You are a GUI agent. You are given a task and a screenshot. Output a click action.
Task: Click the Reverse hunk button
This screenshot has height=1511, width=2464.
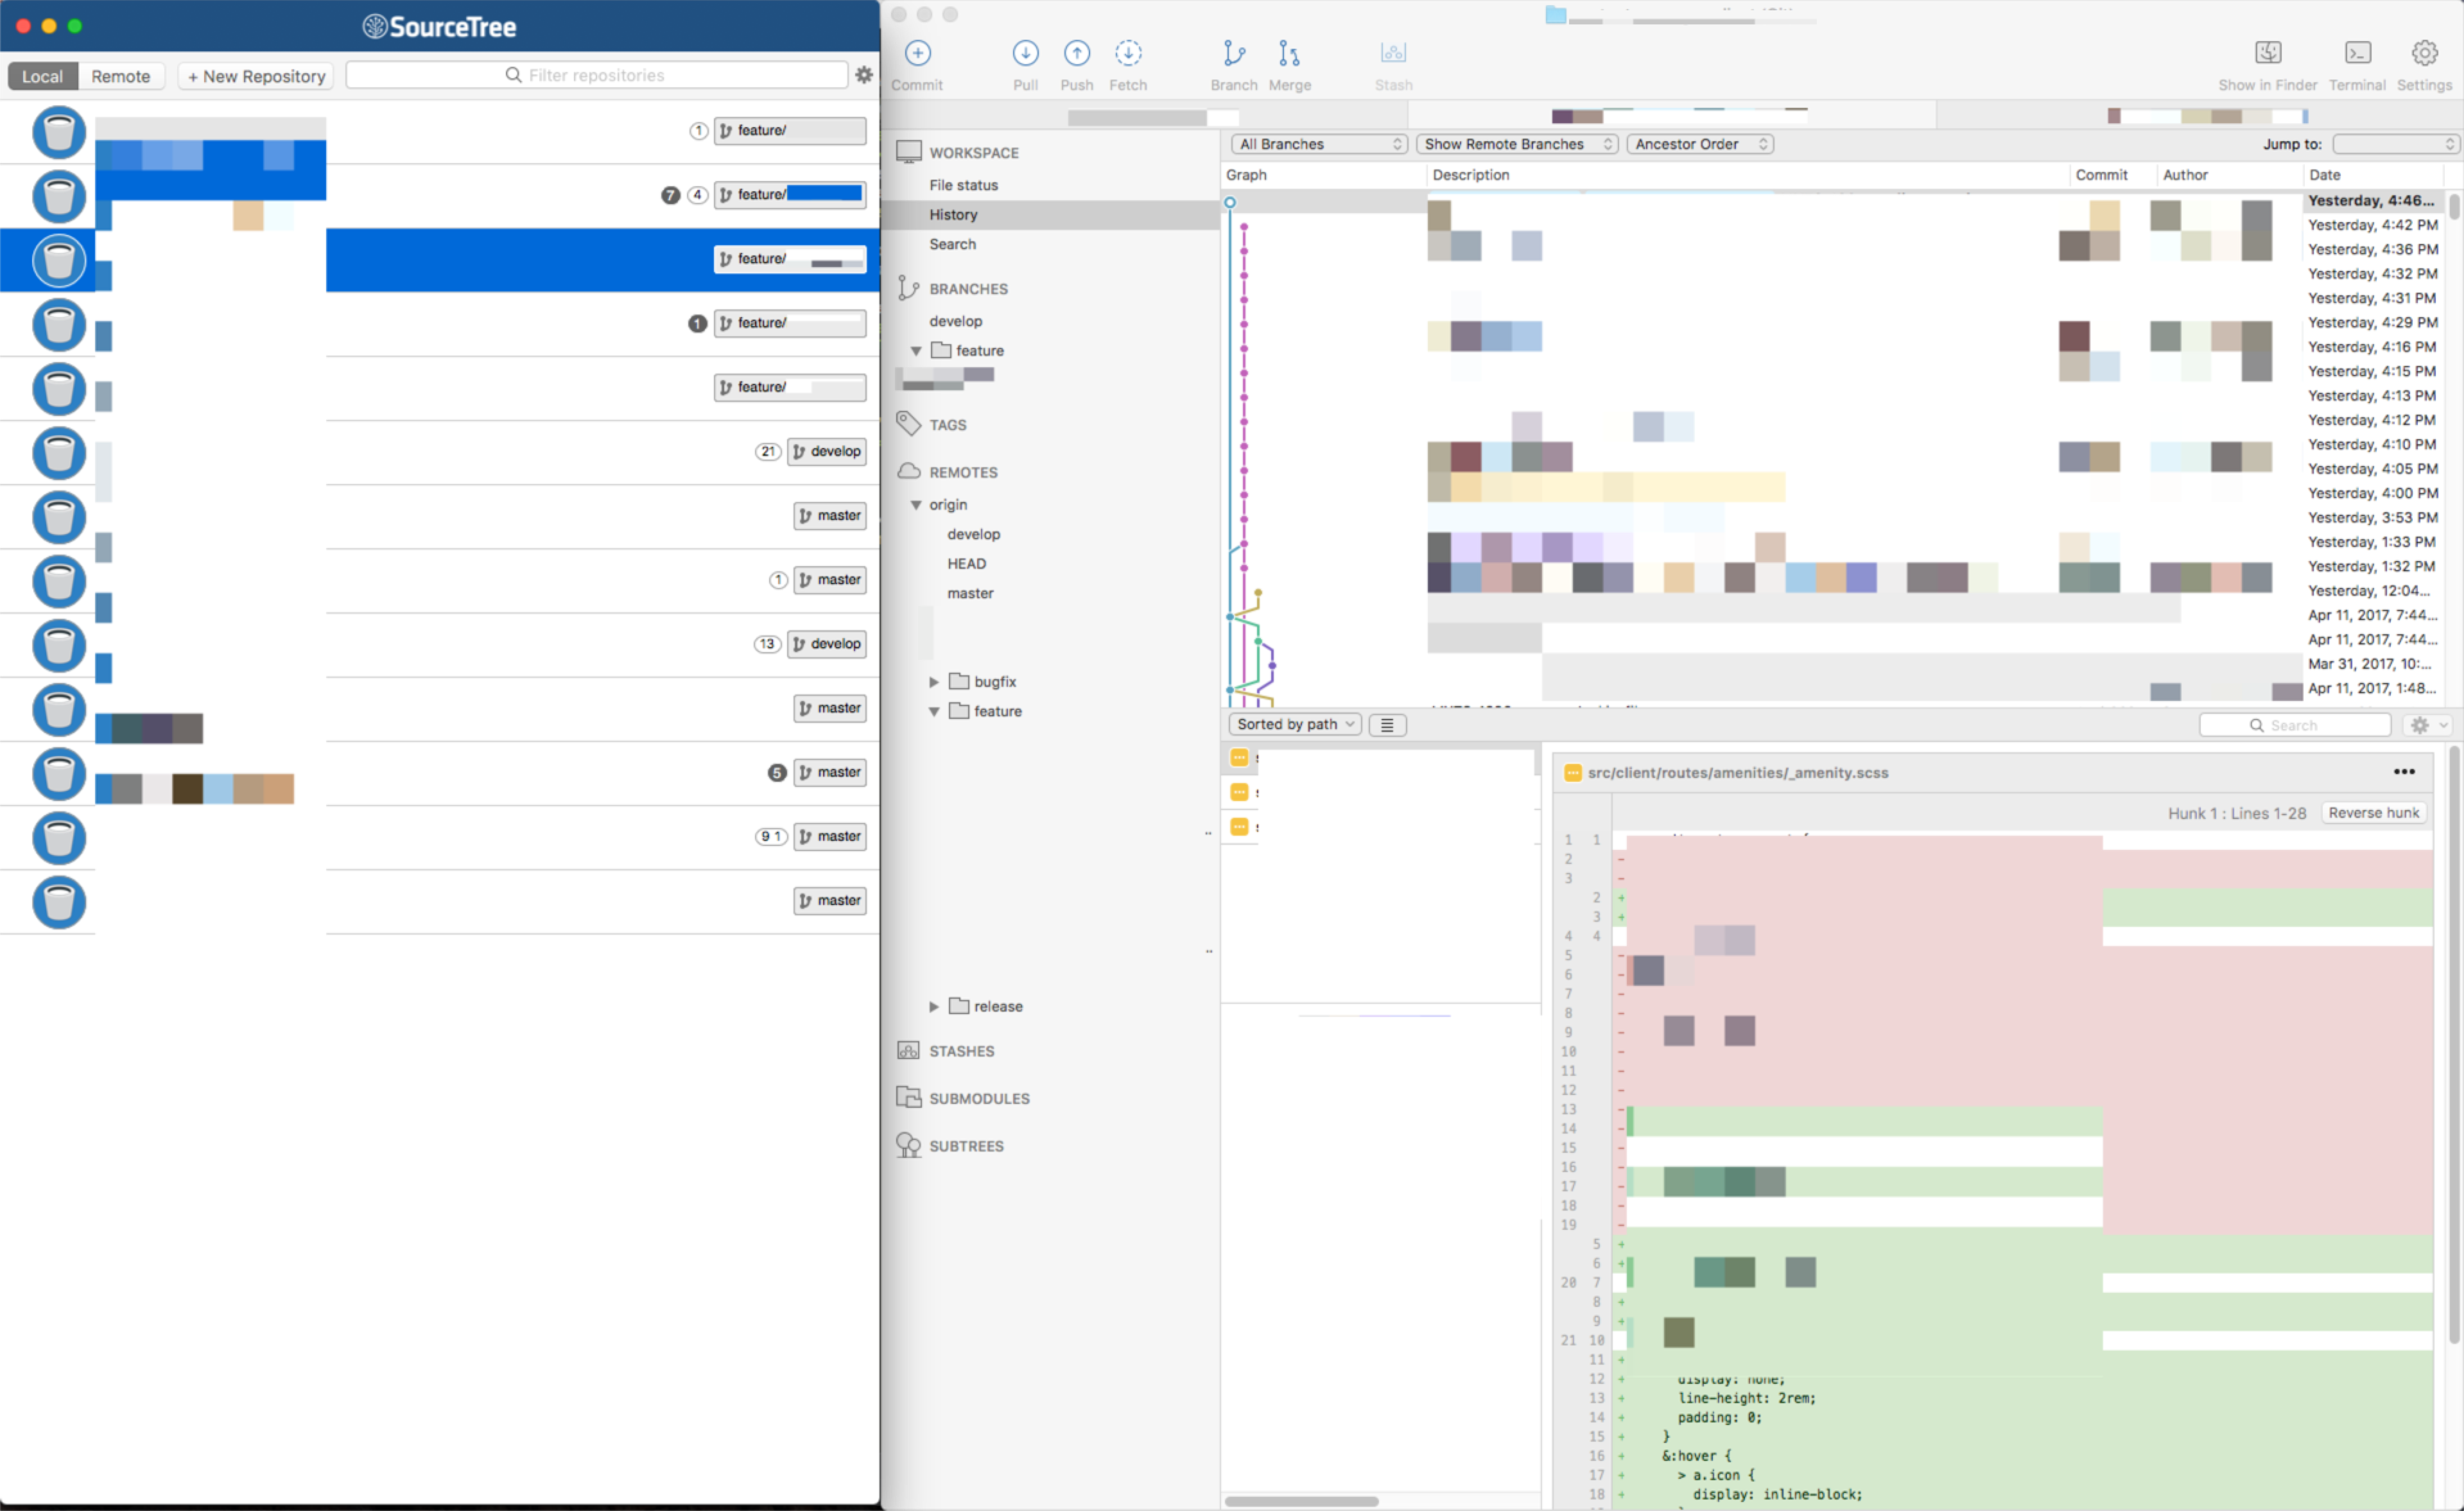(x=2373, y=813)
